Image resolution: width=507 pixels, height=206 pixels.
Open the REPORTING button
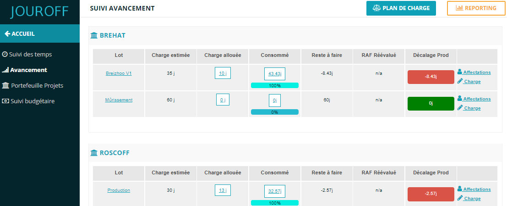click(x=476, y=8)
